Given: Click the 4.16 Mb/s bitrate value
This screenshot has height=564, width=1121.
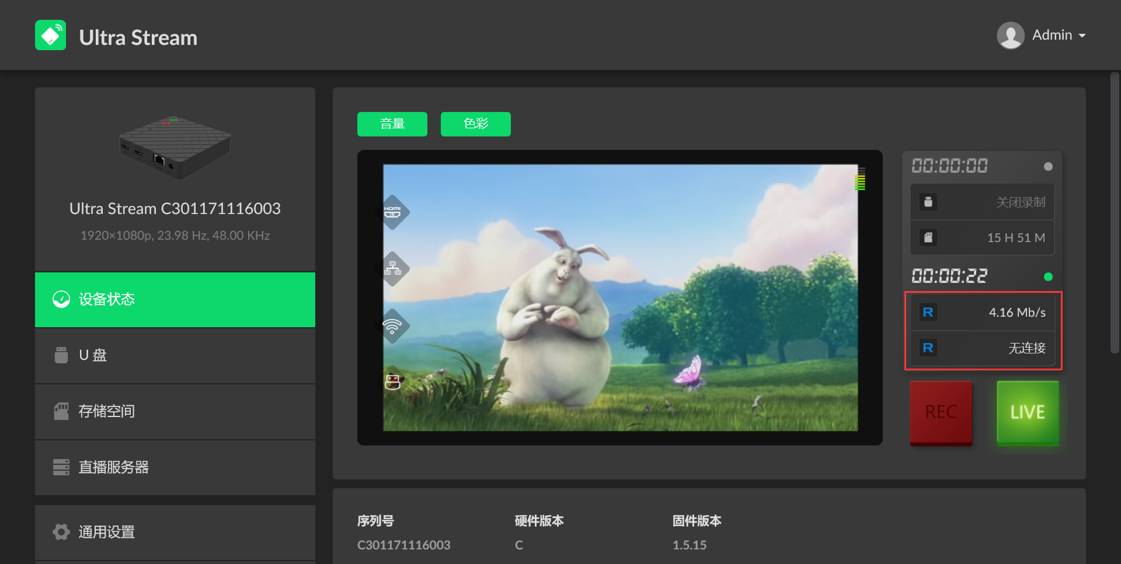Looking at the screenshot, I should 1017,313.
